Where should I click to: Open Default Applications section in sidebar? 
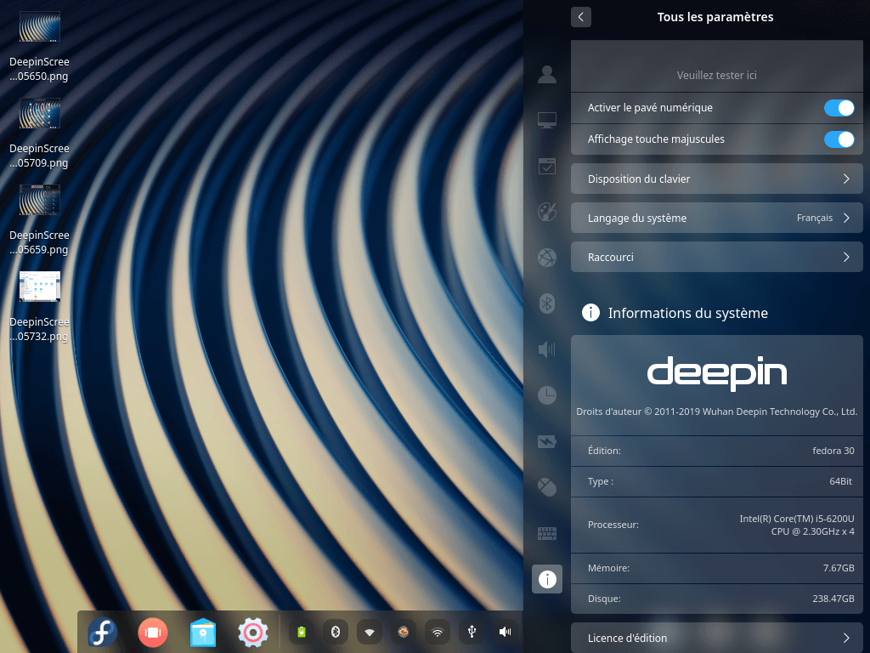[547, 166]
